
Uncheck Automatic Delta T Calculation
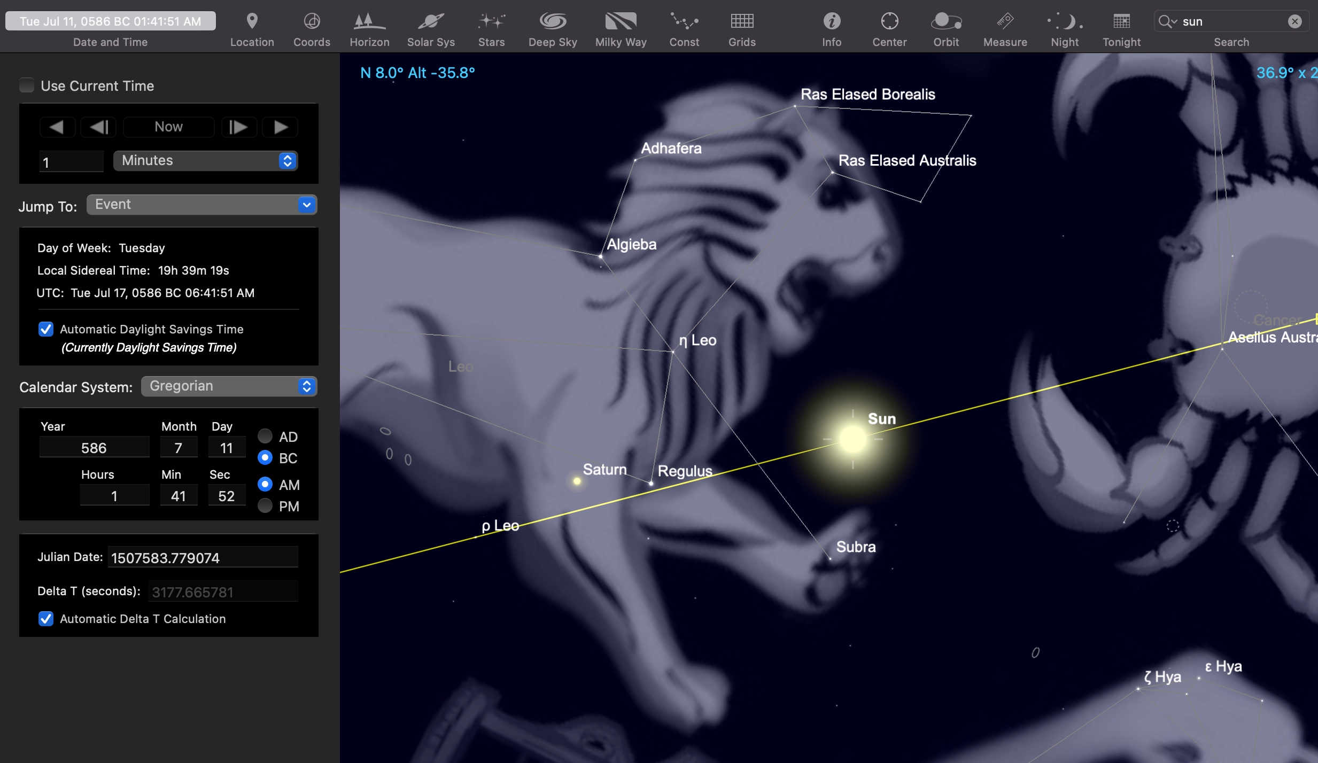coord(46,619)
